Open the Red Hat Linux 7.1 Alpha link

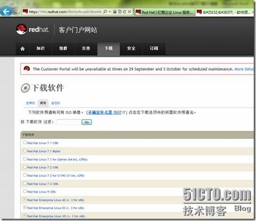(x=44, y=151)
